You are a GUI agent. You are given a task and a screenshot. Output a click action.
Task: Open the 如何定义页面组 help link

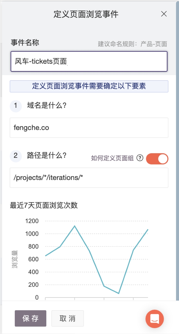tap(112, 158)
